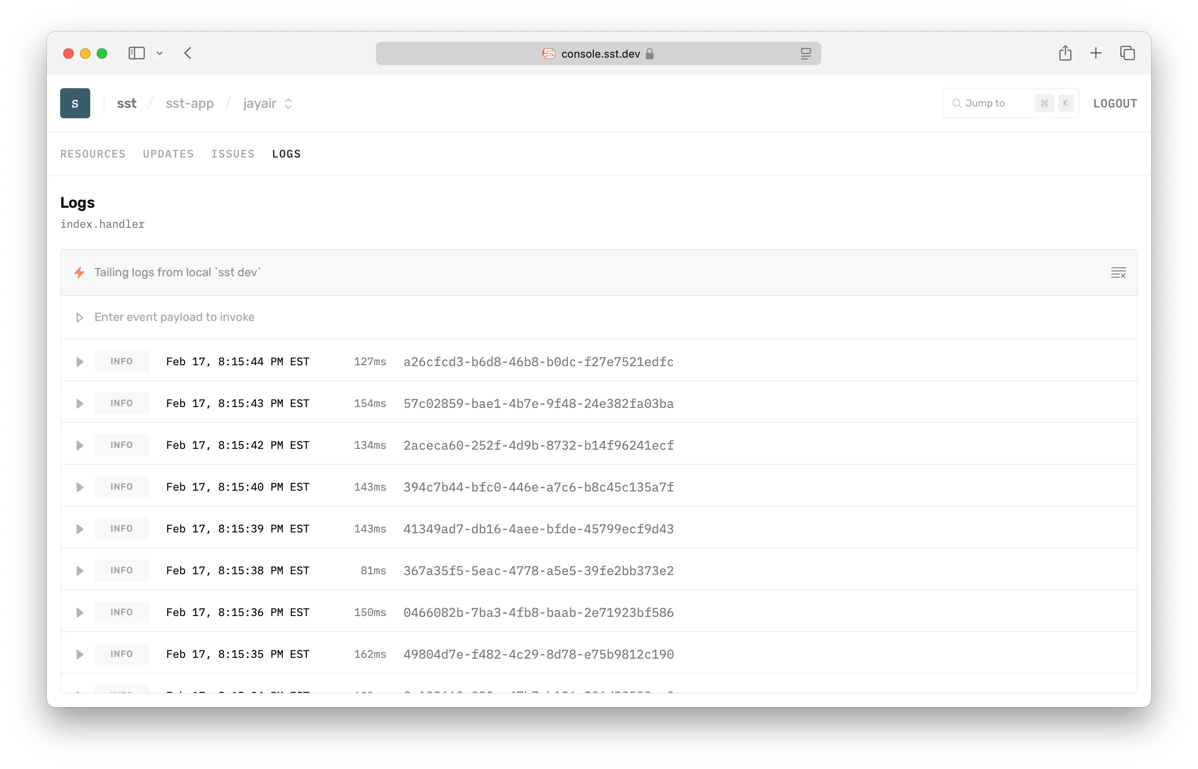
Task: Toggle the INFO badge on 8:15:36 entry
Action: click(x=120, y=613)
